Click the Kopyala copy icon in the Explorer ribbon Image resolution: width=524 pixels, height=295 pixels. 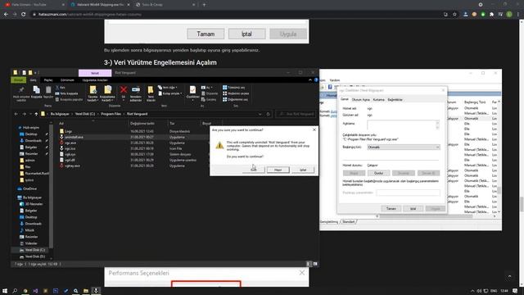(36, 90)
